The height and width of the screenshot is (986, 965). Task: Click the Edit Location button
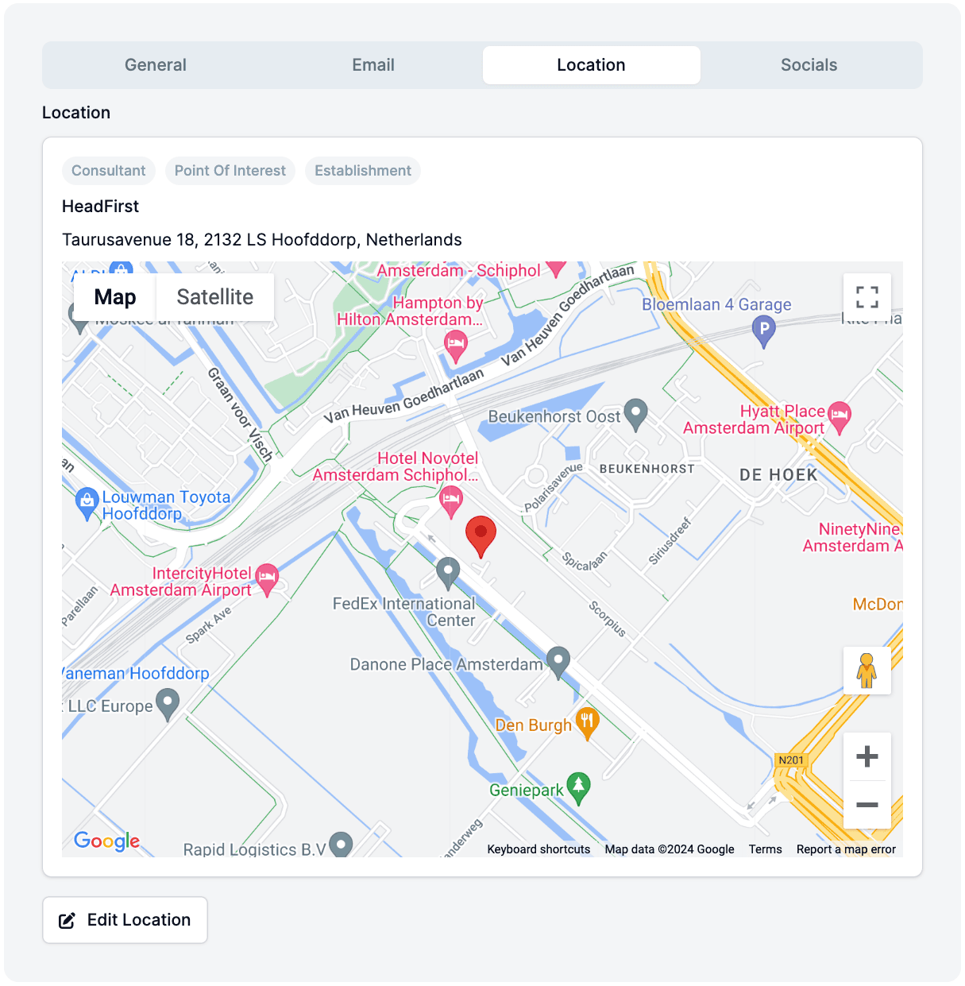click(x=125, y=920)
